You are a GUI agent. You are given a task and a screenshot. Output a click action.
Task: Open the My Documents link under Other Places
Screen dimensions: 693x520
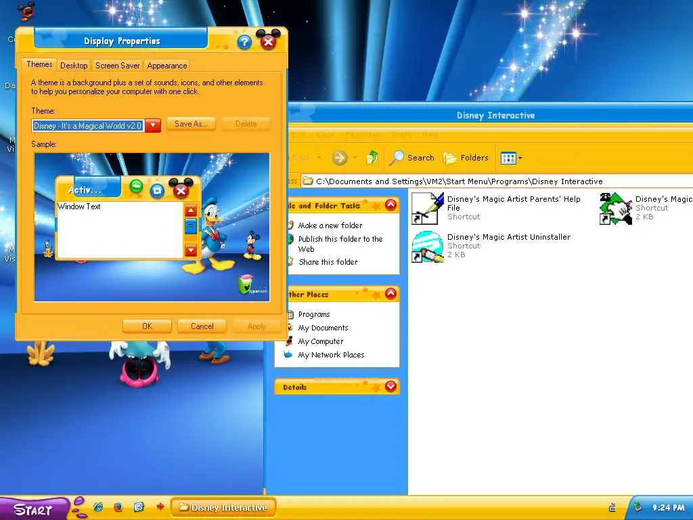point(323,328)
